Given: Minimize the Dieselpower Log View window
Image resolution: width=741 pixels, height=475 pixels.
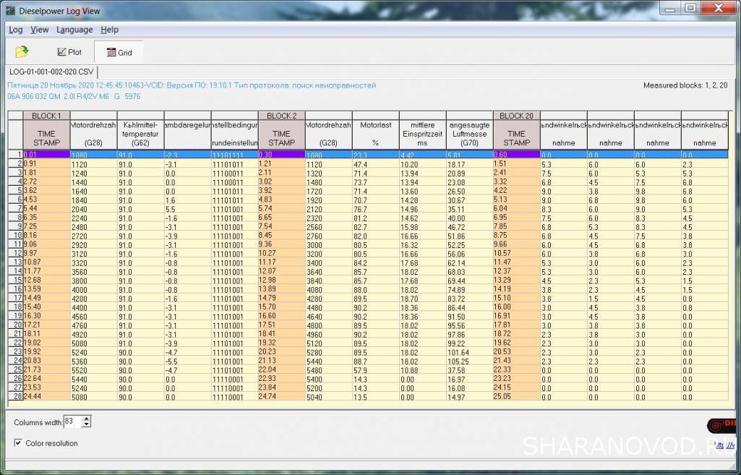Looking at the screenshot, I should (670, 9).
